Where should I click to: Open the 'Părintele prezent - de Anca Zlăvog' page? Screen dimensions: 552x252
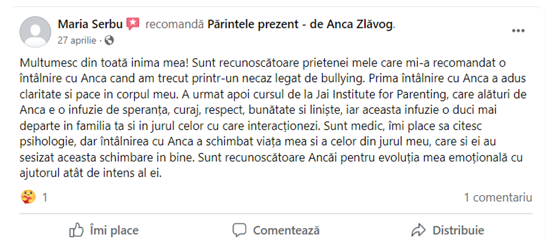coord(301,24)
